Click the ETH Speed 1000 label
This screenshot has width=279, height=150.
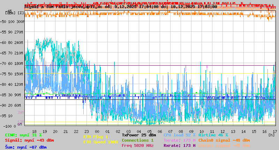coord(100,142)
